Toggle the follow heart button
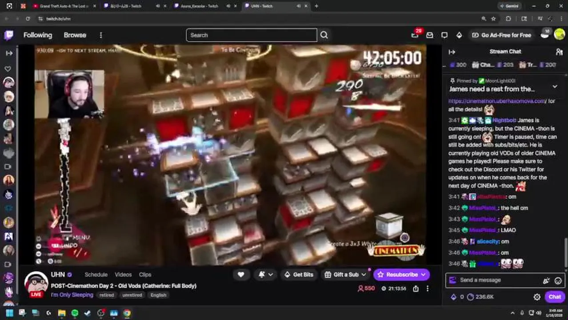568x320 pixels. pos(241,275)
